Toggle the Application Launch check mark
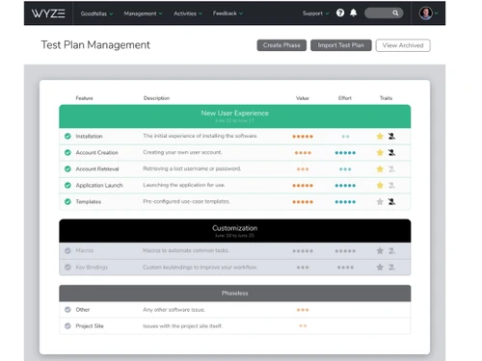482x361 pixels. point(67,185)
